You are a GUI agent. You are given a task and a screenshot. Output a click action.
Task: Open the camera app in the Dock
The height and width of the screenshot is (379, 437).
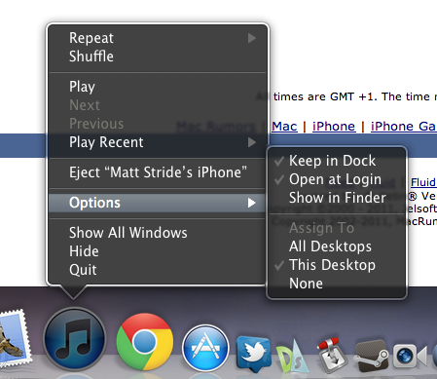[410, 357]
